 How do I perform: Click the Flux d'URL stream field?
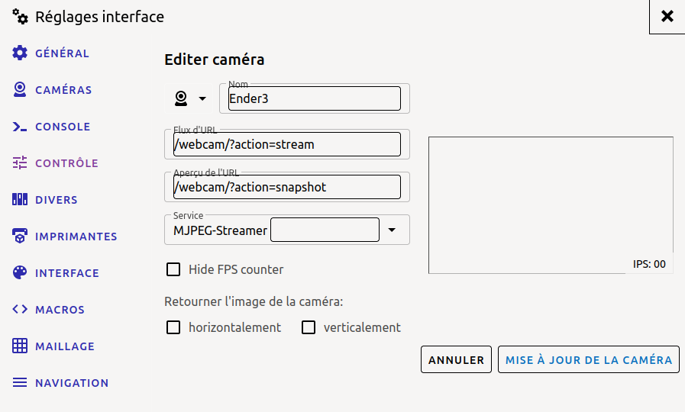point(287,144)
